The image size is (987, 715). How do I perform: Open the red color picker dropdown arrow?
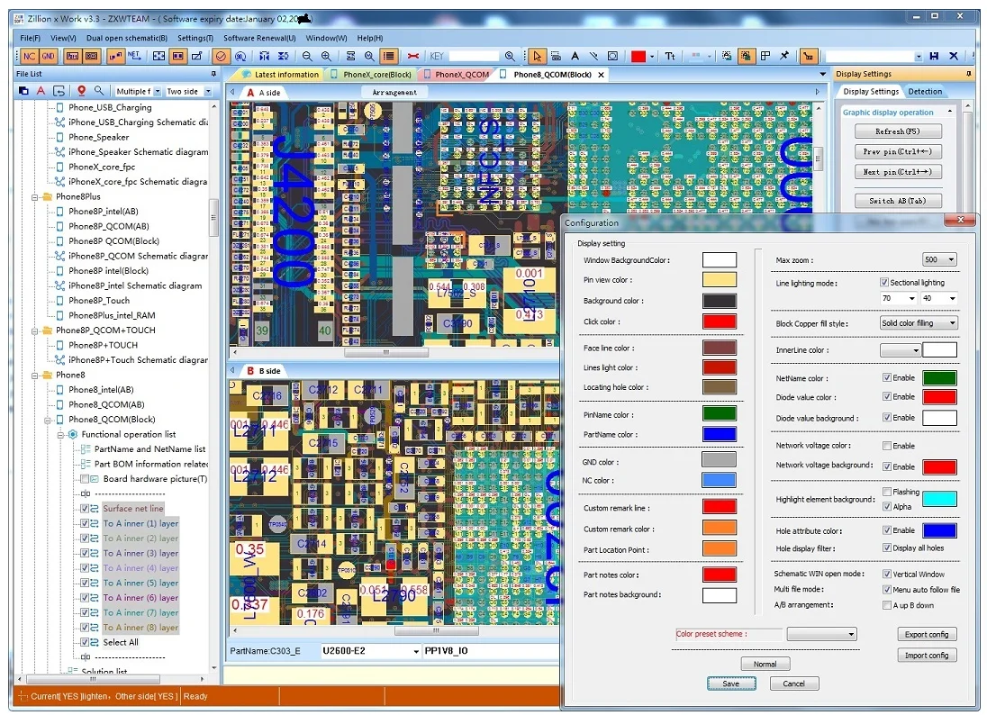click(x=652, y=57)
